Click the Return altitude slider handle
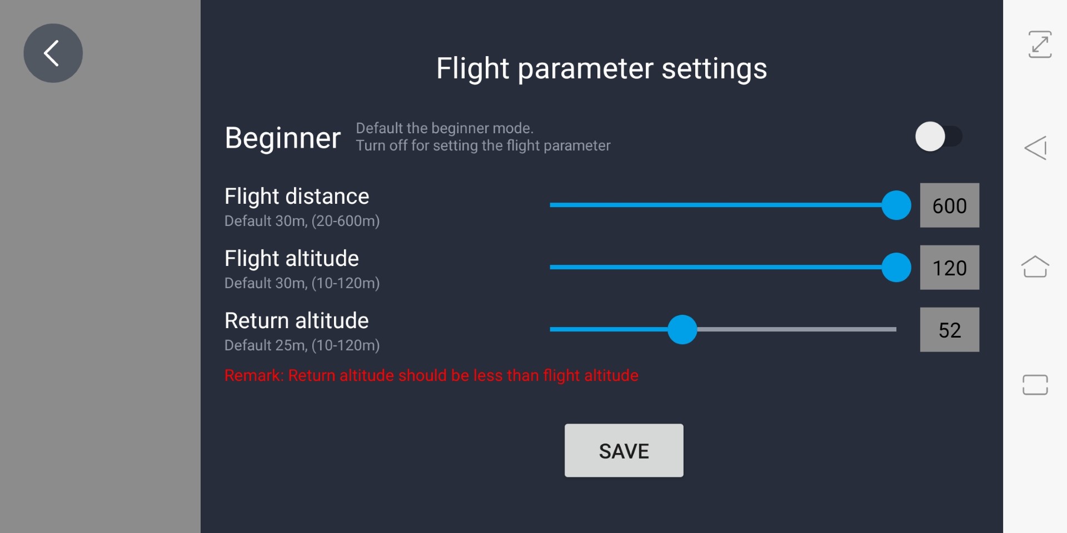Image resolution: width=1067 pixels, height=533 pixels. click(x=682, y=329)
